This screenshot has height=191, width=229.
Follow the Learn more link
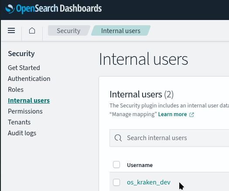172,114
